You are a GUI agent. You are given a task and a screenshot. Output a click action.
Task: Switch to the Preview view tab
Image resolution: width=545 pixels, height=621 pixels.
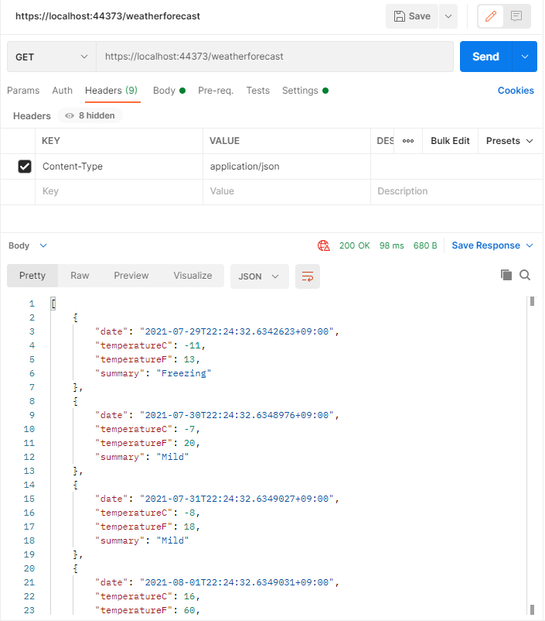(x=131, y=276)
